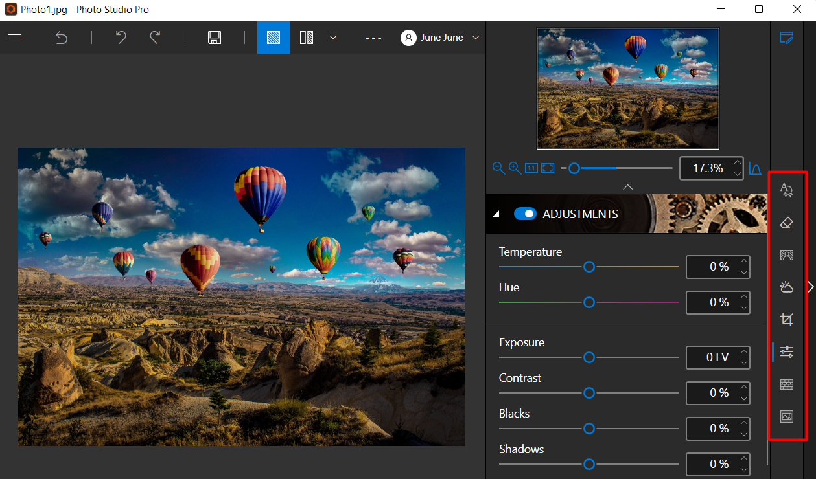This screenshot has height=479, width=816.
Task: Zoom out with the minus magnifier
Action: point(498,168)
